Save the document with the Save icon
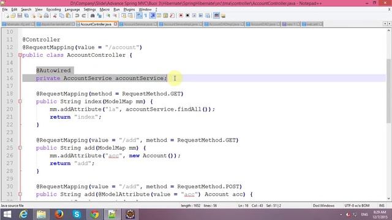The height and width of the screenshot is (220, 392). click(x=20, y=15)
